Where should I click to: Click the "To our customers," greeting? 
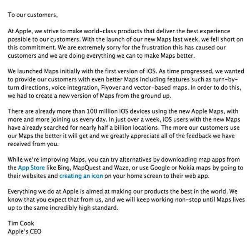click(32, 15)
